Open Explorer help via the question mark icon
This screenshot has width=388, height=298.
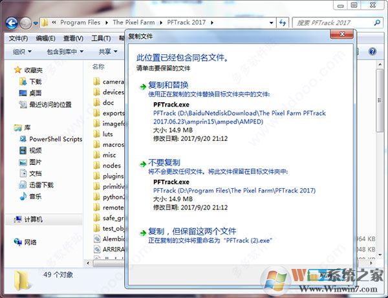pos(372,52)
